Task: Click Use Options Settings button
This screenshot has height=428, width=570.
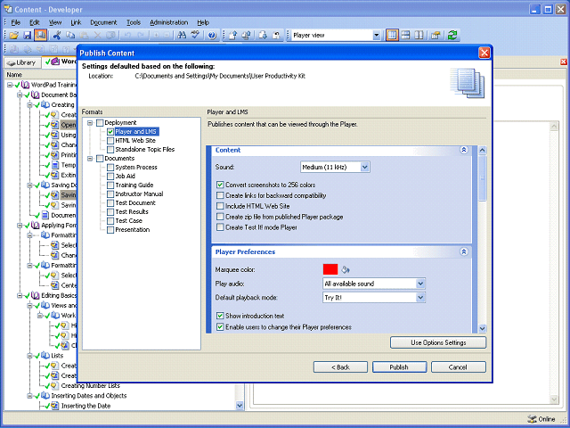Action: 438,342
